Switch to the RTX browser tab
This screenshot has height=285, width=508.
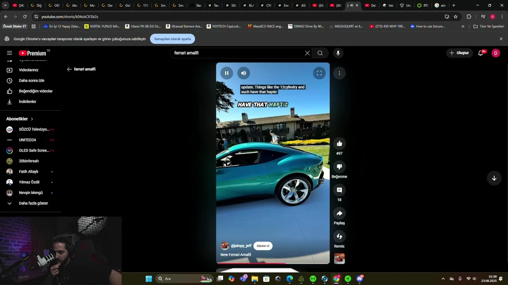click(423, 6)
